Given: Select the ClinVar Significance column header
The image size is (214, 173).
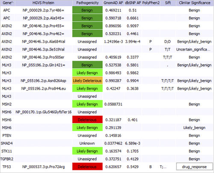Looking at the screenshot, I should click(x=194, y=3).
